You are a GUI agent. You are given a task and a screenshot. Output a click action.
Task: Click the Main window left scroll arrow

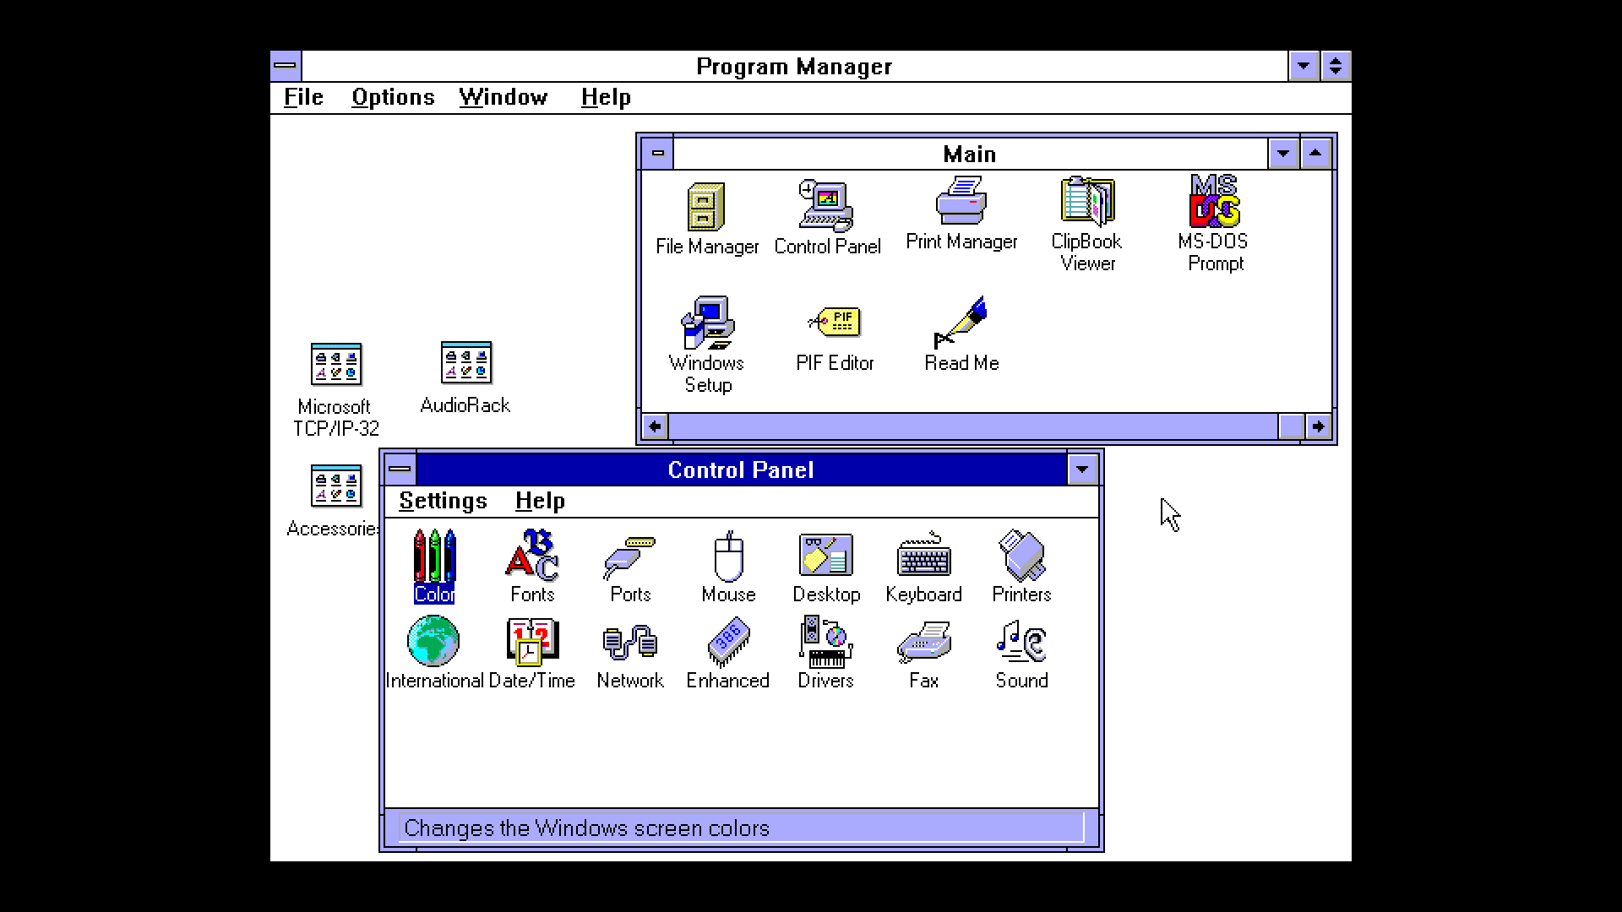pos(656,426)
